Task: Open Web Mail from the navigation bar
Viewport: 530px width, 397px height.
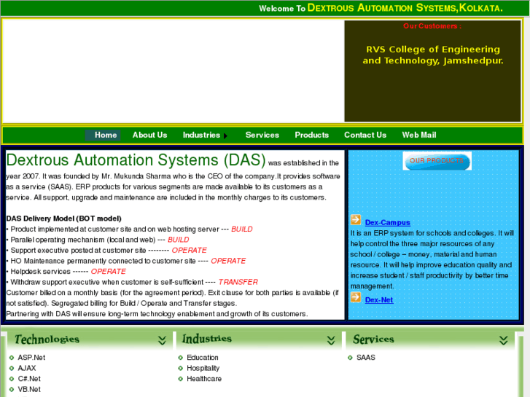Action: coord(419,135)
